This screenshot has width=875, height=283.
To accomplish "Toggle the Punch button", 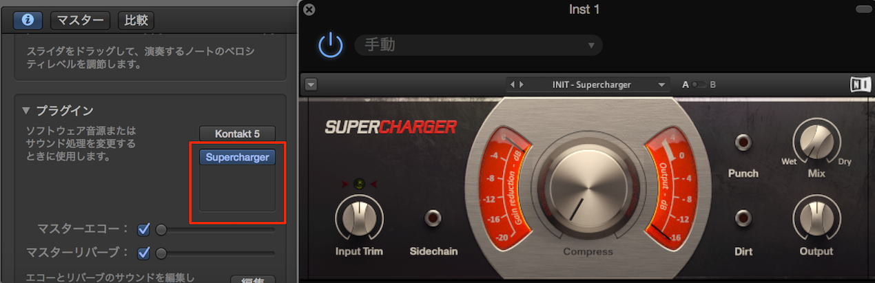I will click(743, 143).
